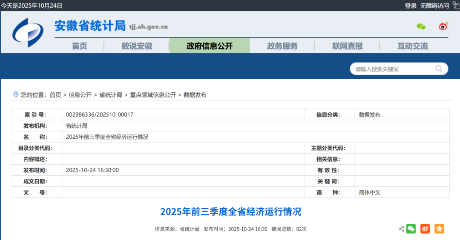Click 被阅览数：82次 view count
The width and height of the screenshot is (460, 240).
[289, 229]
